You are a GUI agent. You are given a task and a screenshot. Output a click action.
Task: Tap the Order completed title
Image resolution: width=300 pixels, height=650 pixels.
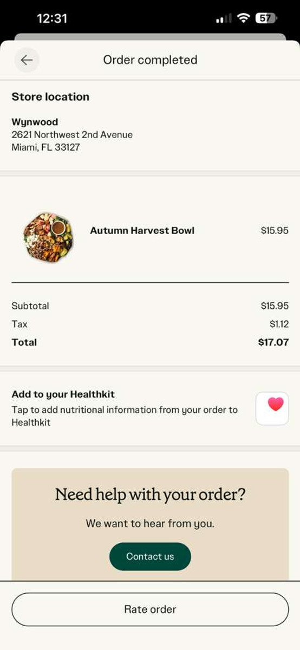pos(150,60)
